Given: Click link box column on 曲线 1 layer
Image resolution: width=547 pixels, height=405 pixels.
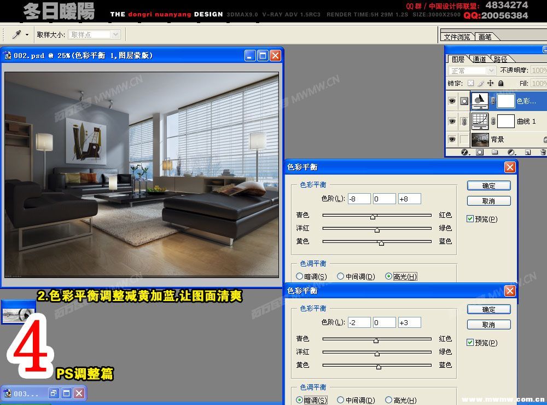Looking at the screenshot, I should 464,121.
